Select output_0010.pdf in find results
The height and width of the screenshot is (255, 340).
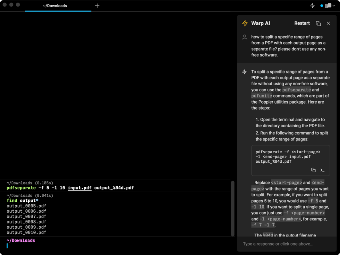click(x=26, y=232)
